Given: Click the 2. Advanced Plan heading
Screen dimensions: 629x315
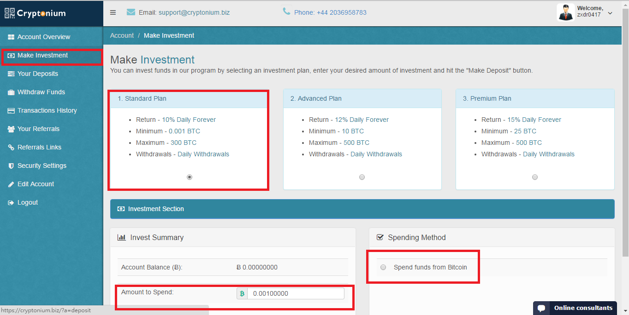Looking at the screenshot, I should click(x=316, y=98).
